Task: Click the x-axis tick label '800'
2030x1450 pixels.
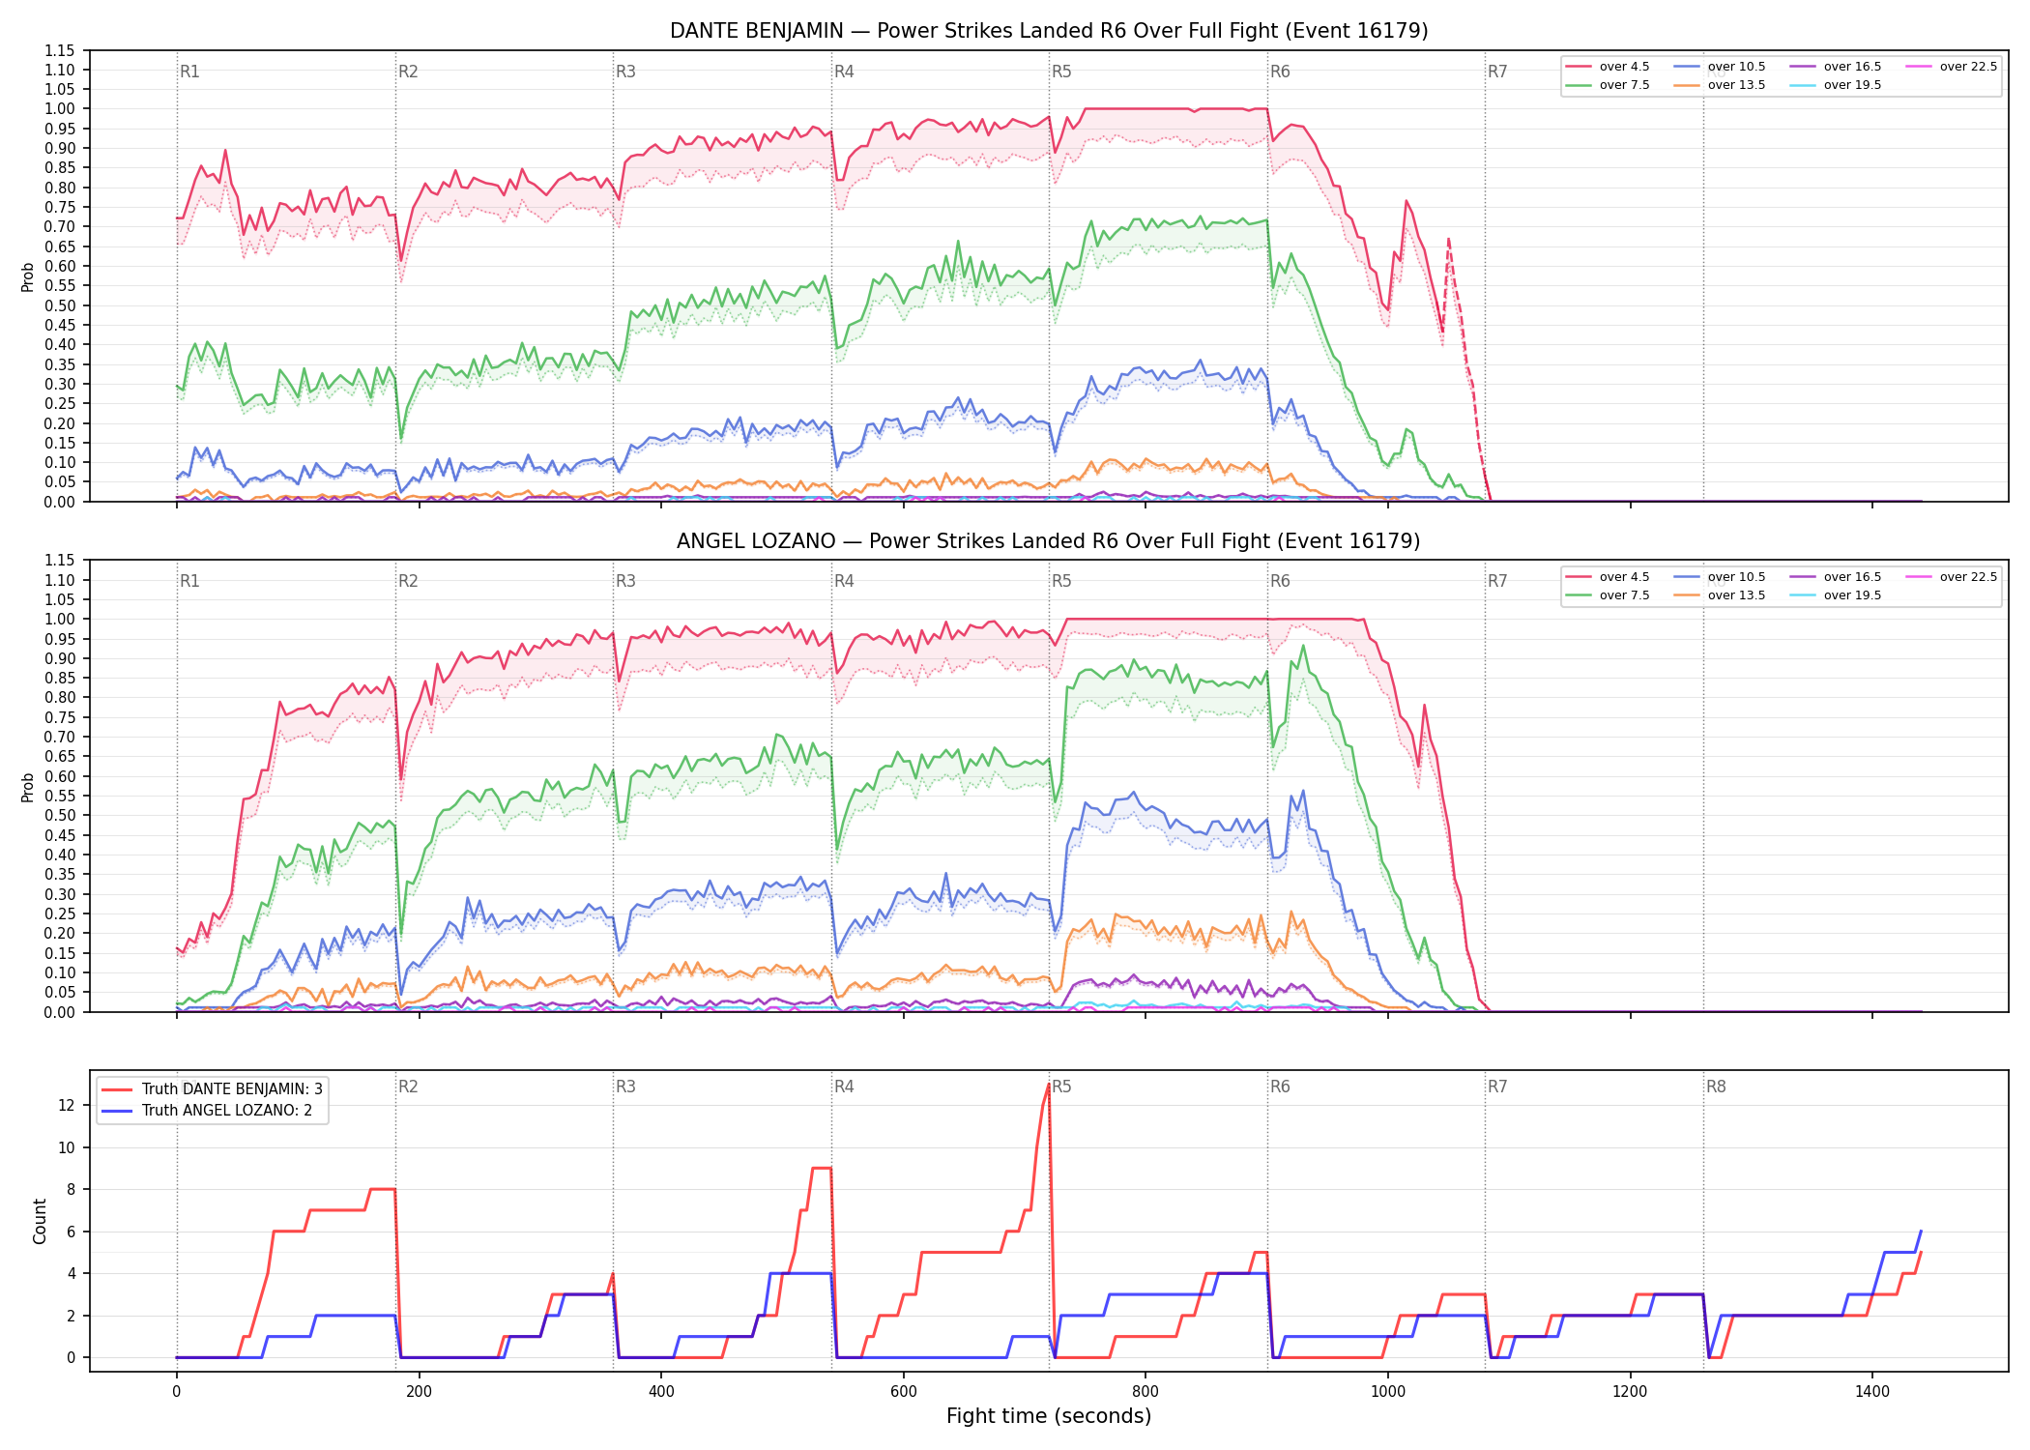Action: click(1145, 1392)
